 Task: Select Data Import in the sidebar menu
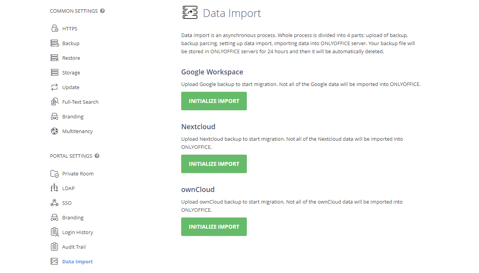[x=77, y=261]
